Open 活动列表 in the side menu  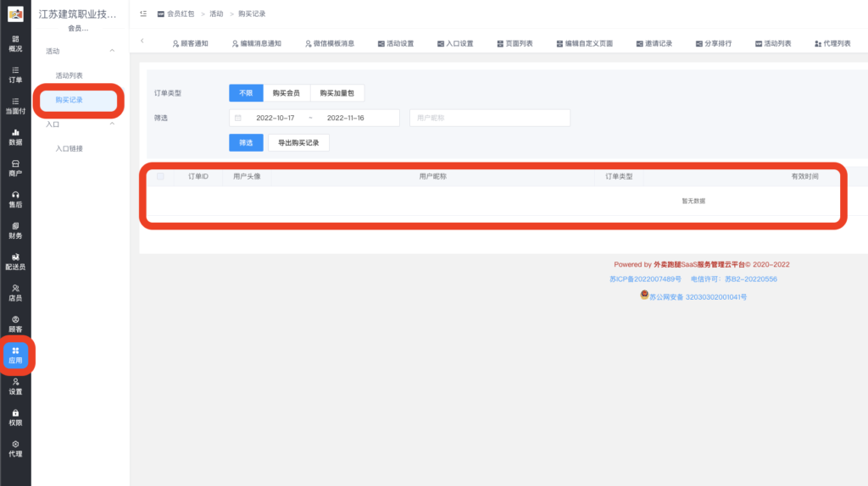pos(70,75)
